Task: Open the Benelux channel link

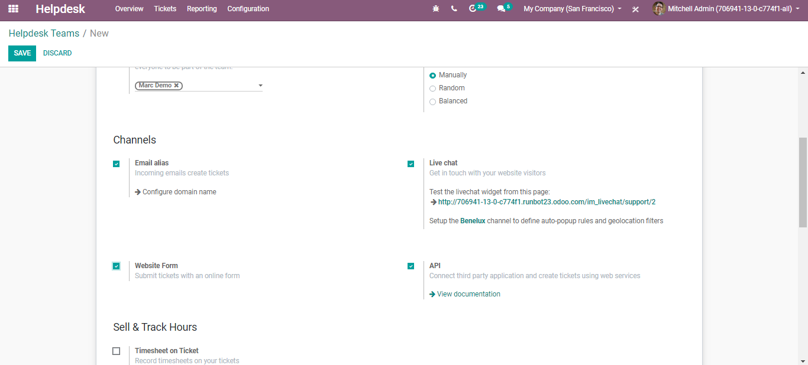Action: [x=473, y=221]
